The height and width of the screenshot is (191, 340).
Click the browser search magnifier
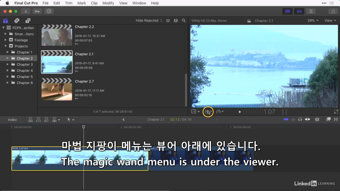click(184, 20)
